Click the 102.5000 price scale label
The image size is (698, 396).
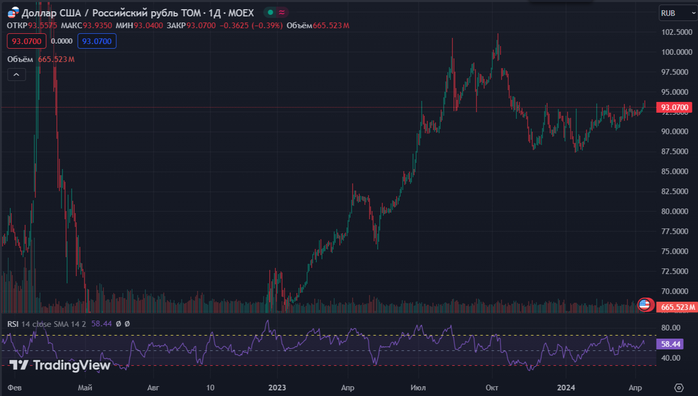676,33
